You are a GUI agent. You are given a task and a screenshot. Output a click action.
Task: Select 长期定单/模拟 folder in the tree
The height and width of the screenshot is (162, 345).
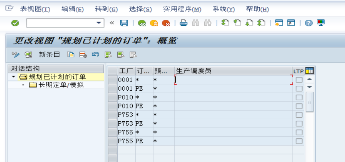coord(56,85)
